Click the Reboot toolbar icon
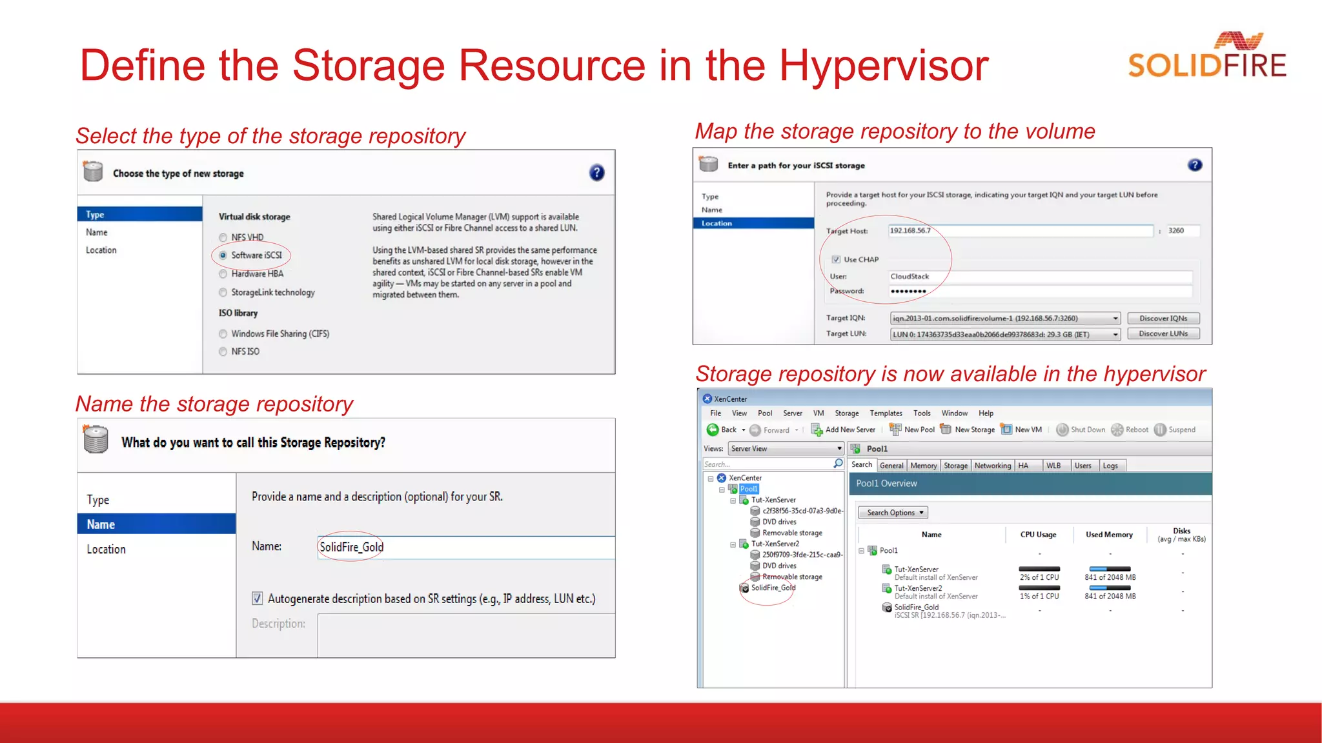This screenshot has width=1322, height=743. click(1117, 430)
